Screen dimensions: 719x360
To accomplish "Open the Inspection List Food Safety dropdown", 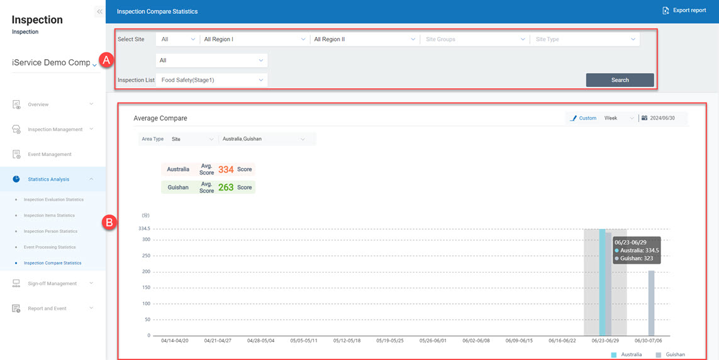I will pos(211,80).
